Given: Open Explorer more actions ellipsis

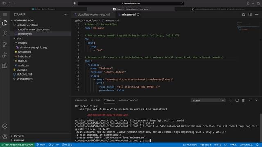Looking at the screenshot, I should tap(66, 15).
